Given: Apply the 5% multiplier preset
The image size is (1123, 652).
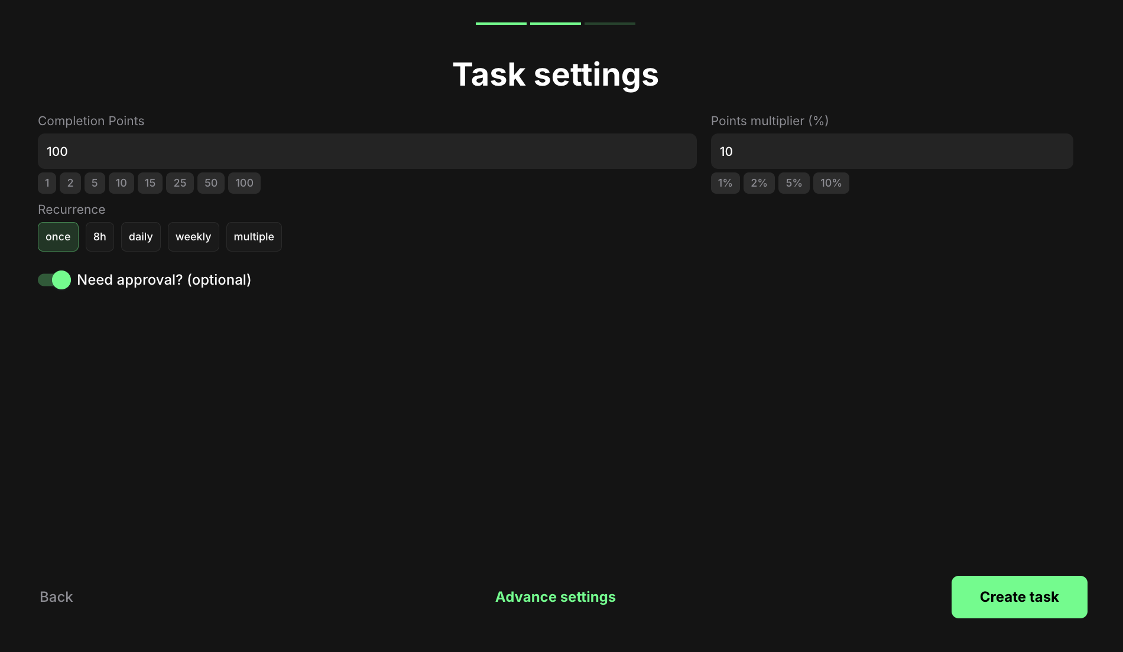Looking at the screenshot, I should [794, 183].
